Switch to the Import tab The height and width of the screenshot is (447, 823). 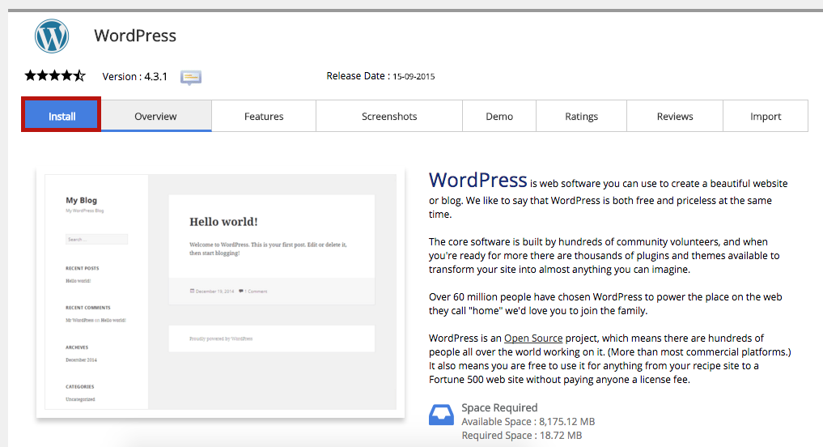point(766,116)
